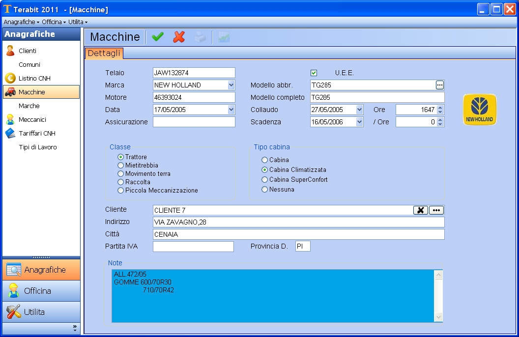Open Marche in the Anagrafiche list
Image resolution: width=519 pixels, height=337 pixels.
29,106
